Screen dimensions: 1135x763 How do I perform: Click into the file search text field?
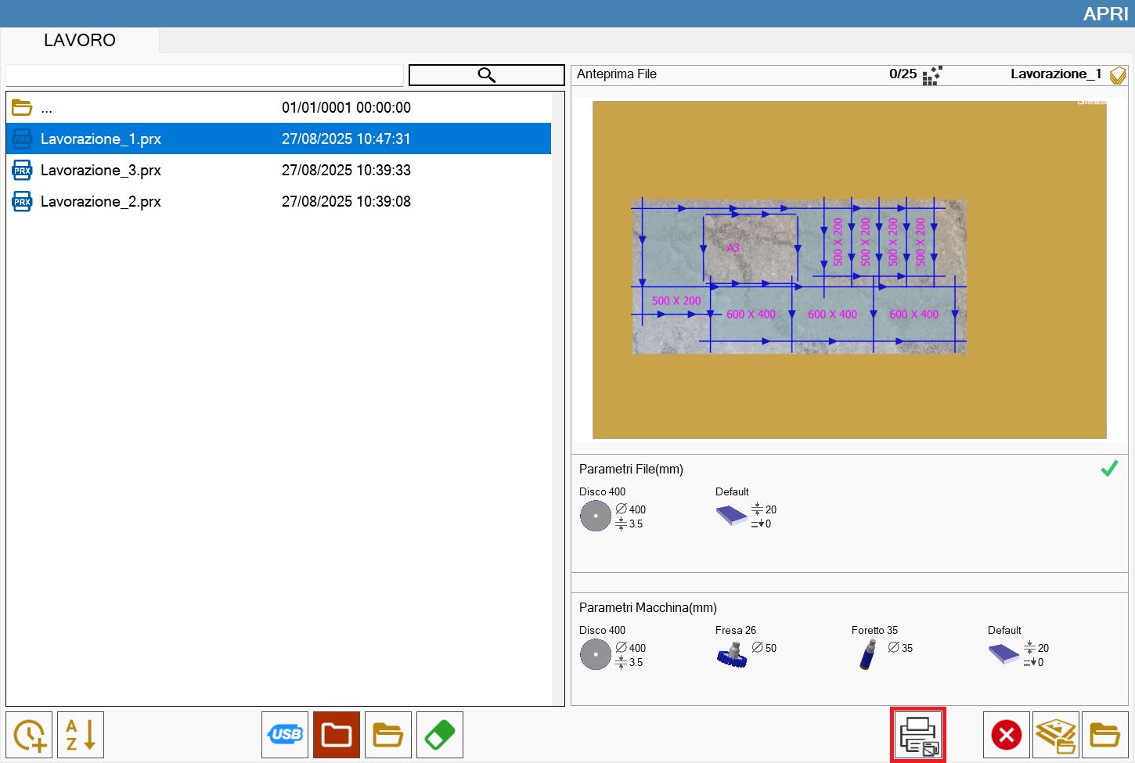coord(204,75)
